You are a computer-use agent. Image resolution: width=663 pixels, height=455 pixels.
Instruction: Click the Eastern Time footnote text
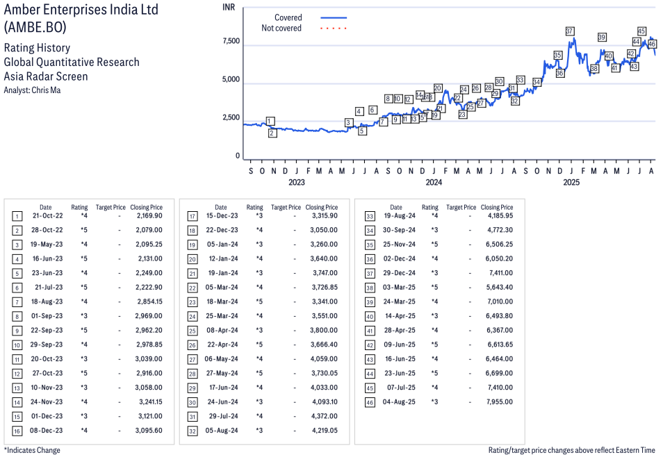pos(572,450)
